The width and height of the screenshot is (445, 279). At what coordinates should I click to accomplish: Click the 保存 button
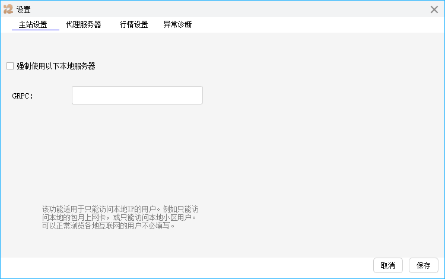(x=424, y=266)
